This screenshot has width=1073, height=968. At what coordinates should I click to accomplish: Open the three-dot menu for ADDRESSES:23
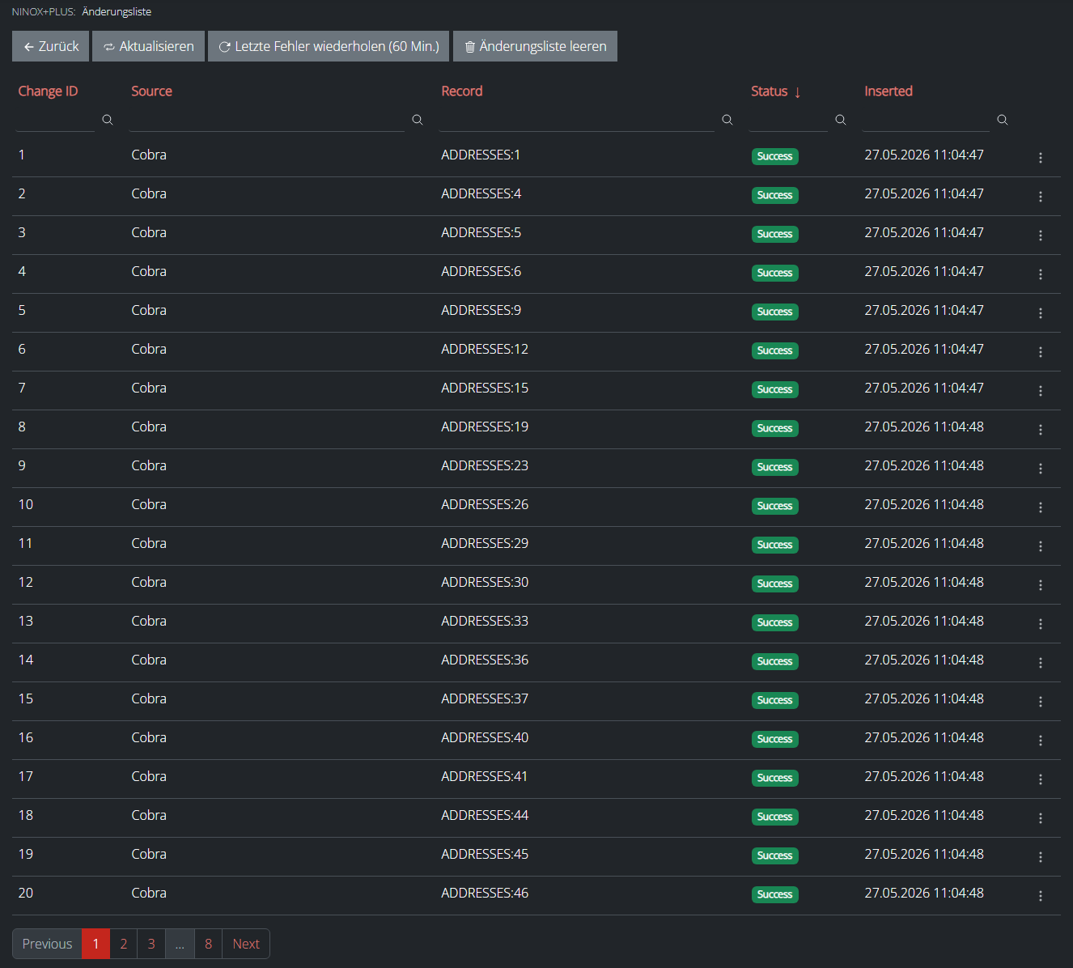1041,469
